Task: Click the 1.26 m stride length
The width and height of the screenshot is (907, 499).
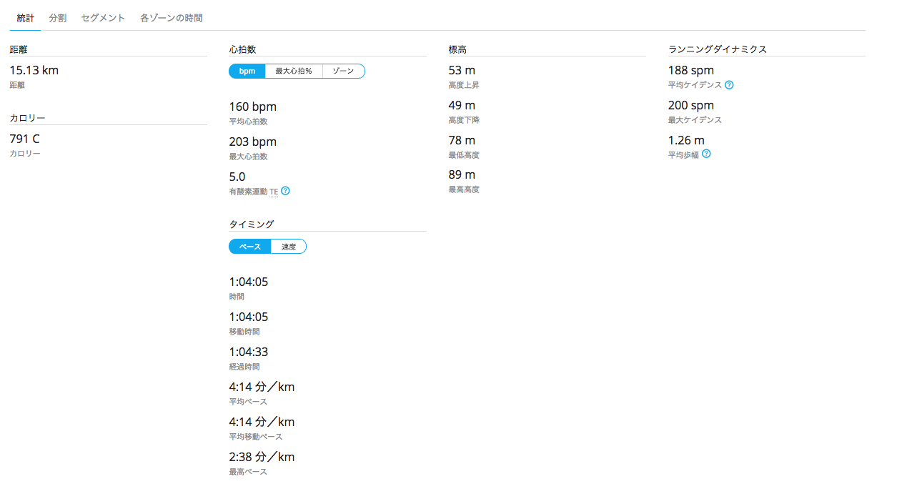Action: click(686, 140)
